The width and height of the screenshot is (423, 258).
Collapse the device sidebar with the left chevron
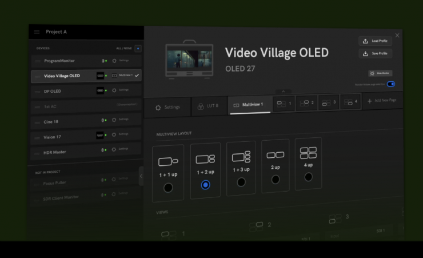[x=141, y=176]
